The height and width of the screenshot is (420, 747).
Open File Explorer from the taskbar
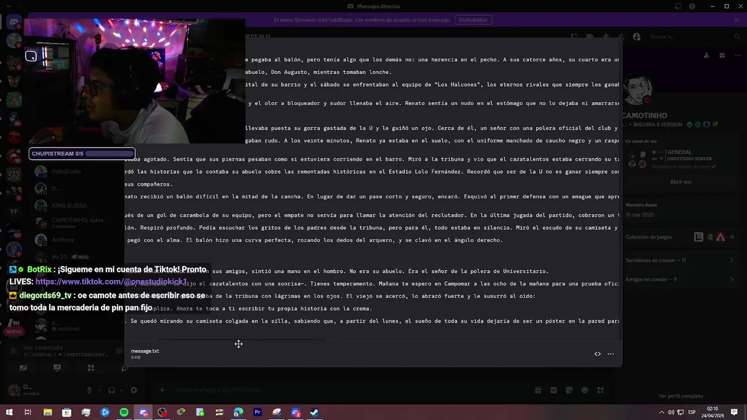(48, 412)
